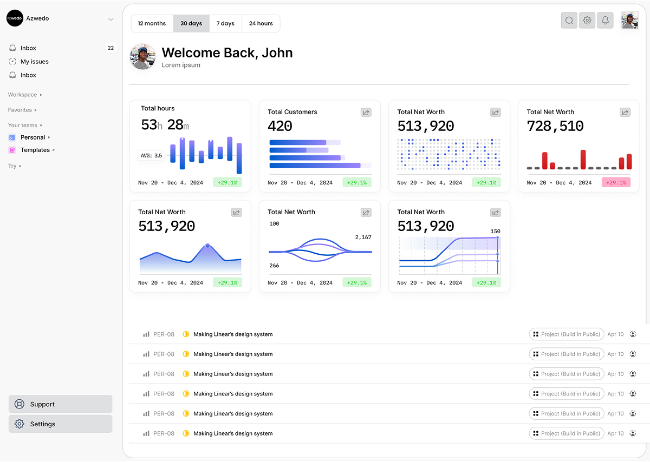Open the notifications bell
The height and width of the screenshot is (462, 650).
pyautogui.click(x=606, y=21)
